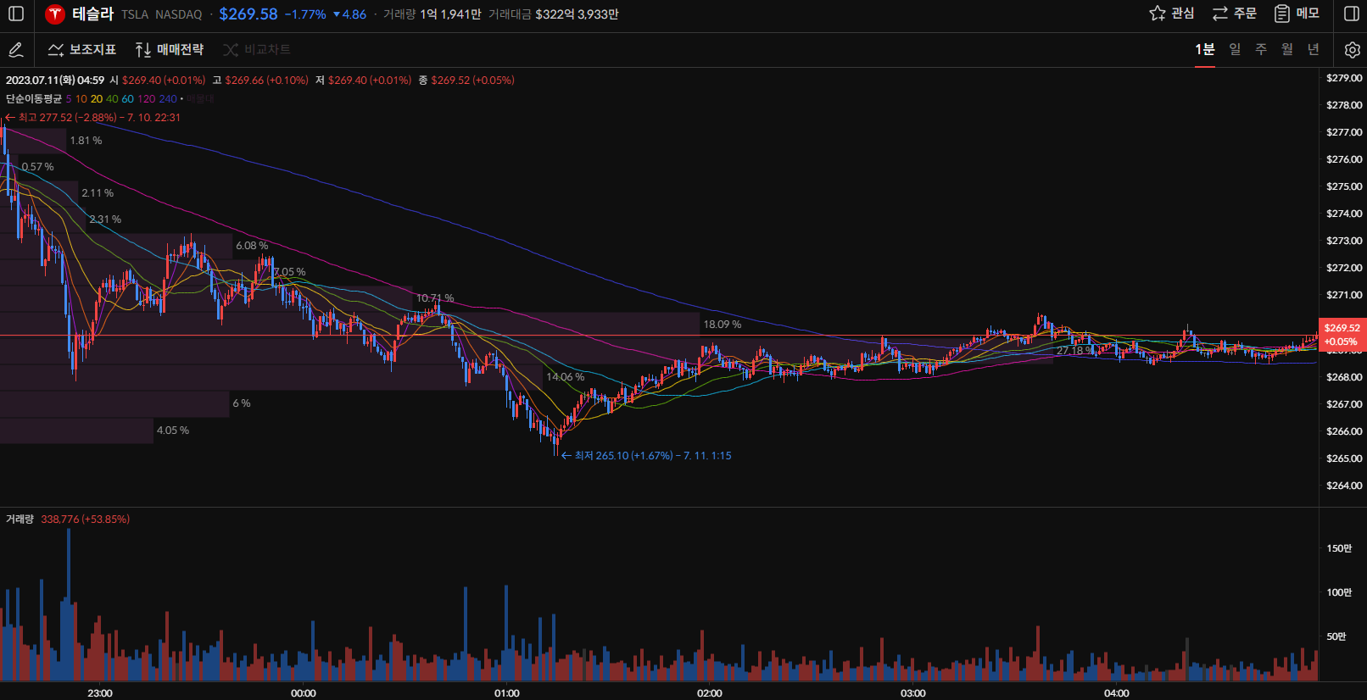Click the 6.08 % volume profile bar label
This screenshot has width=1367, height=700.
252,246
